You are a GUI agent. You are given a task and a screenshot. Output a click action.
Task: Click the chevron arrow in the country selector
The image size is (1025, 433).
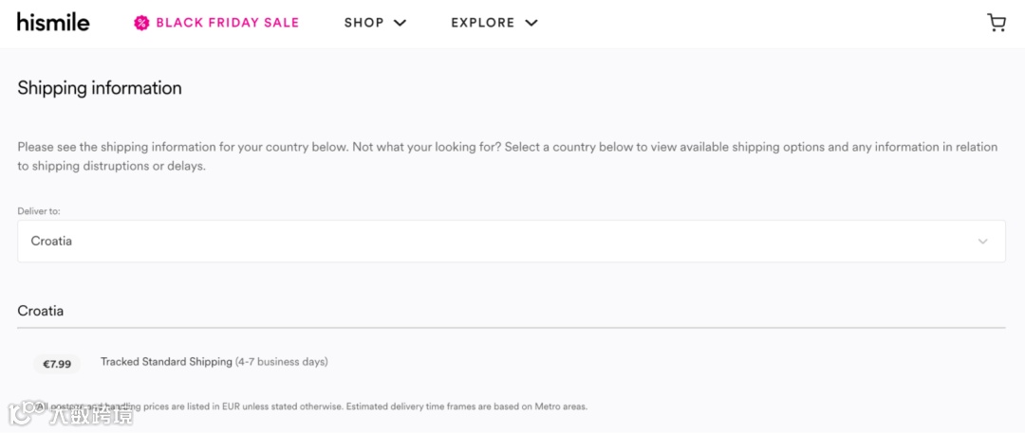[982, 242]
